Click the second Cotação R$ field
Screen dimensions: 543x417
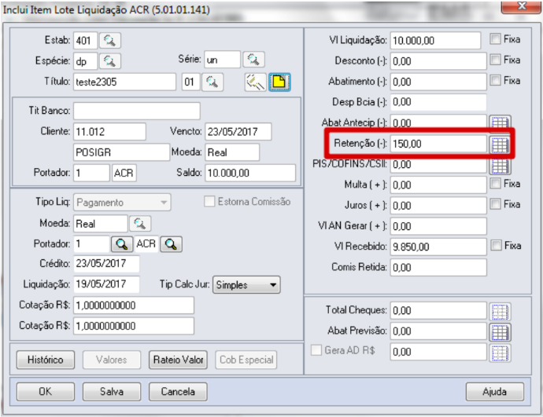click(134, 326)
